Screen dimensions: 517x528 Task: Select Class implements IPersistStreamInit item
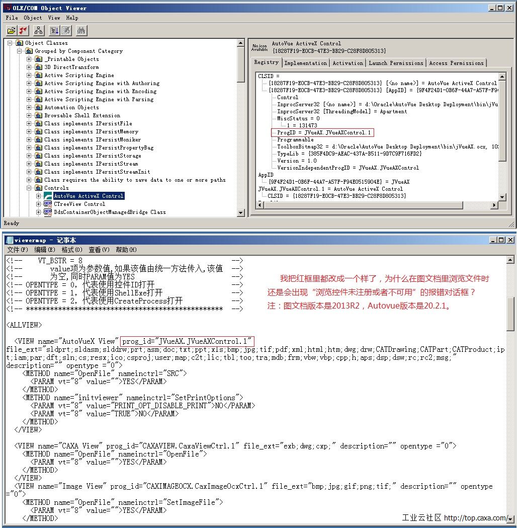[97, 172]
